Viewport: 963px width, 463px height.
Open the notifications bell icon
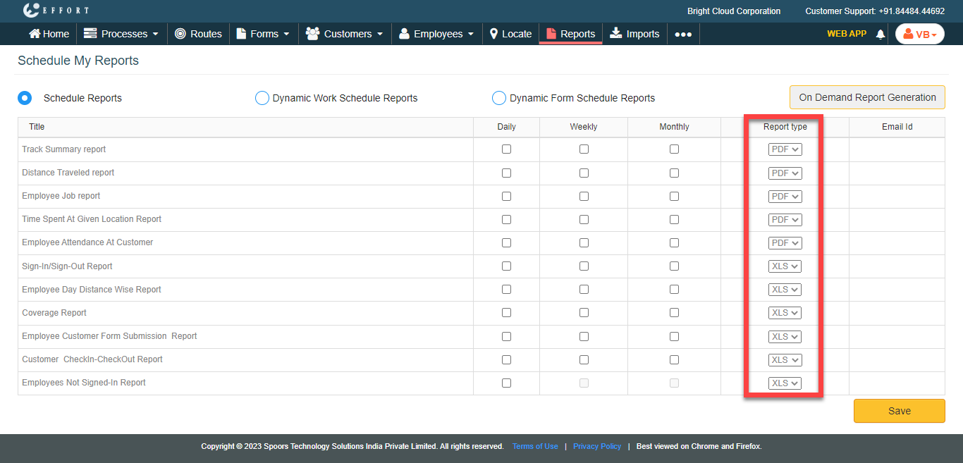pos(880,35)
